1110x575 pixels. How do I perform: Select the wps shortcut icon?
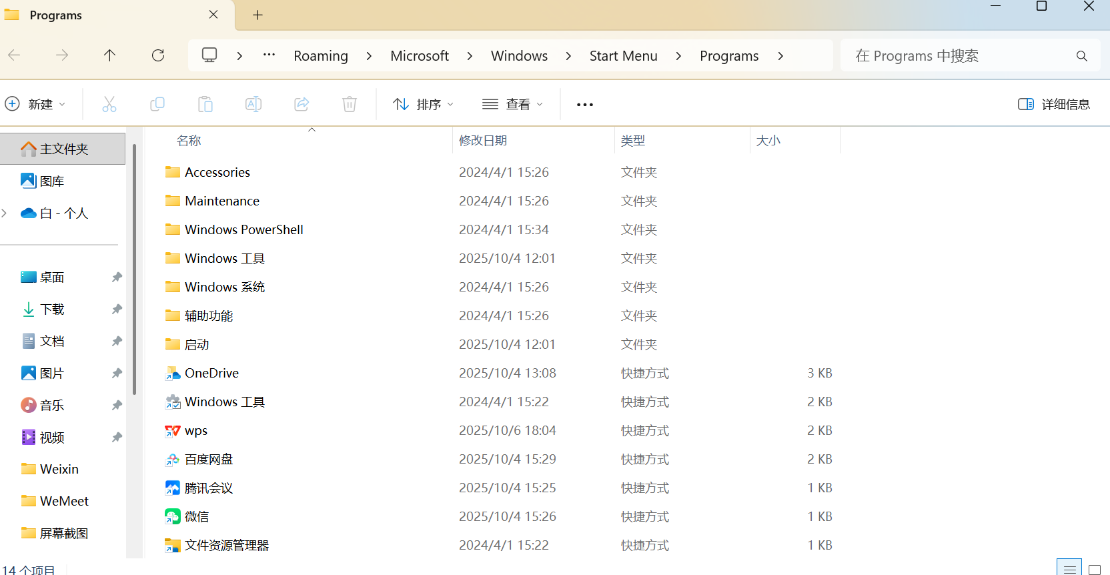[x=173, y=431]
